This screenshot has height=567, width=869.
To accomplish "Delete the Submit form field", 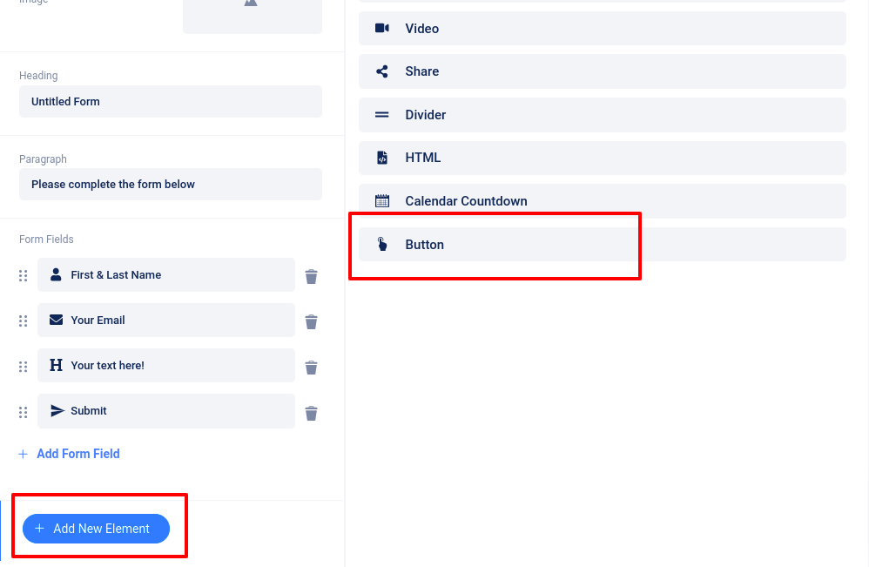I will (x=311, y=412).
